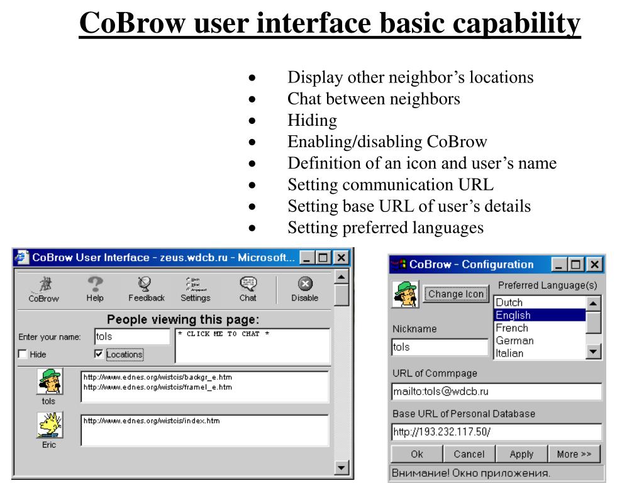Click the language list scrollbar thumb

593,323
